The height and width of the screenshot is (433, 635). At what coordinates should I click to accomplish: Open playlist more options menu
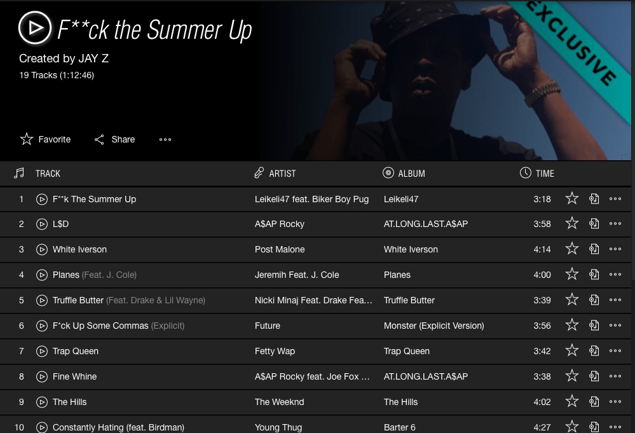(x=165, y=140)
